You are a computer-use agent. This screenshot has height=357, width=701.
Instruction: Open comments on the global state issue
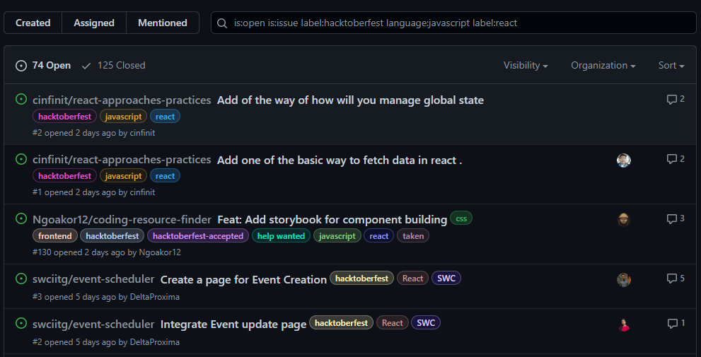click(x=676, y=99)
